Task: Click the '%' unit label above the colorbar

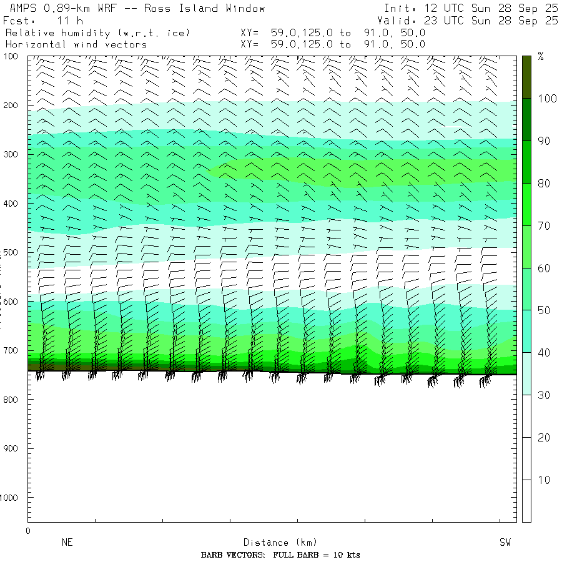Action: coord(541,56)
